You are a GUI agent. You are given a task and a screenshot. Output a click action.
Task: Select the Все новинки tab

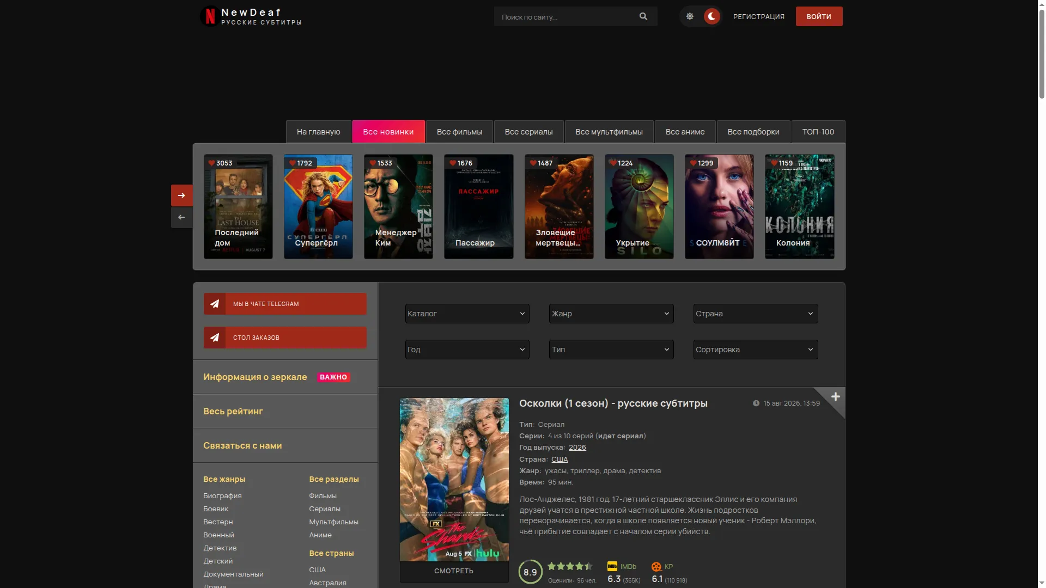point(388,132)
